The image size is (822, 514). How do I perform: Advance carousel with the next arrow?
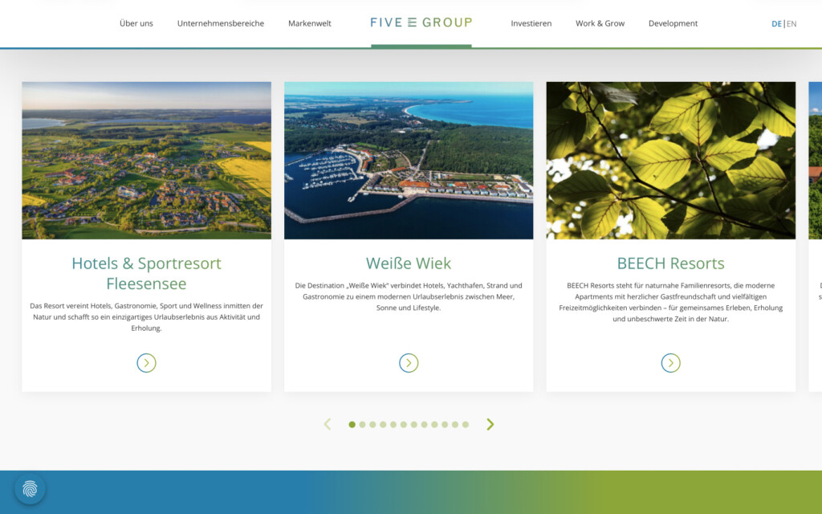490,424
